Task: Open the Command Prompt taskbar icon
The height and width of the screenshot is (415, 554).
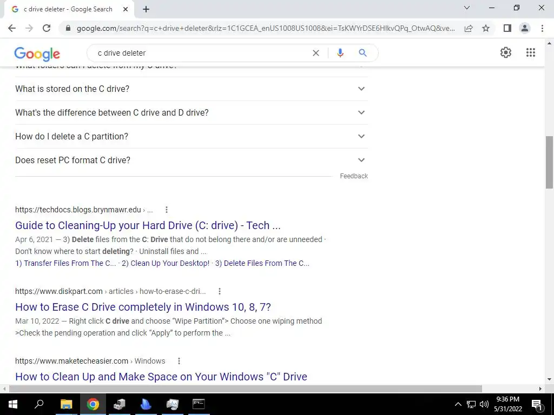Action: pyautogui.click(x=199, y=404)
